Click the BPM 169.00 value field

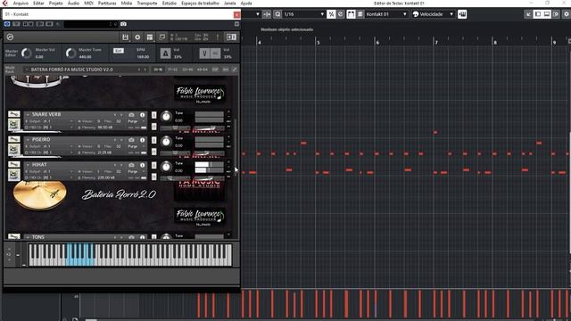tap(143, 57)
